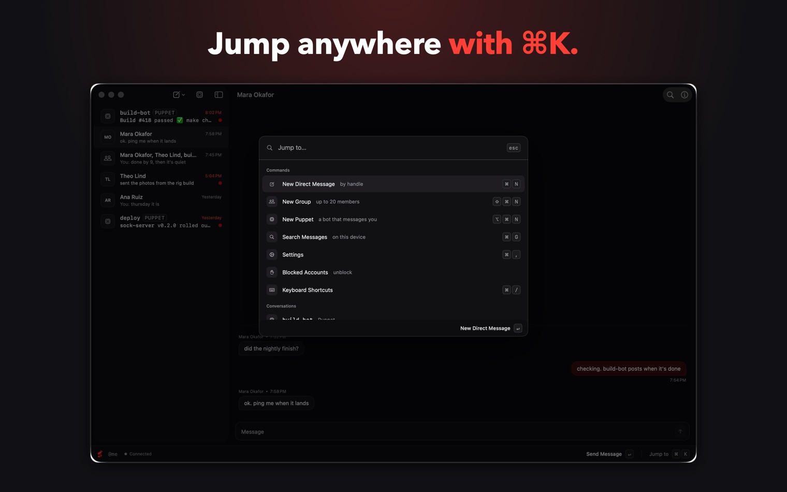The image size is (787, 492).
Task: Choose New Direct Message command
Action: click(393, 184)
